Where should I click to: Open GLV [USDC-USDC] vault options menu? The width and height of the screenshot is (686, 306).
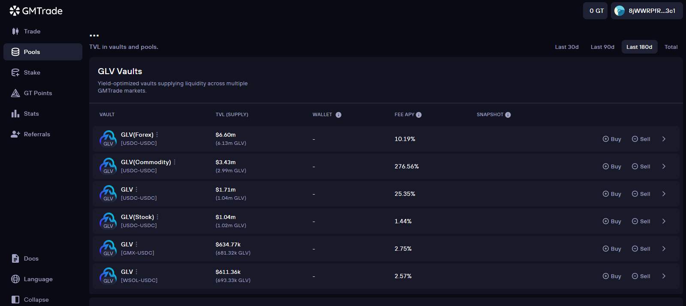[136, 189]
